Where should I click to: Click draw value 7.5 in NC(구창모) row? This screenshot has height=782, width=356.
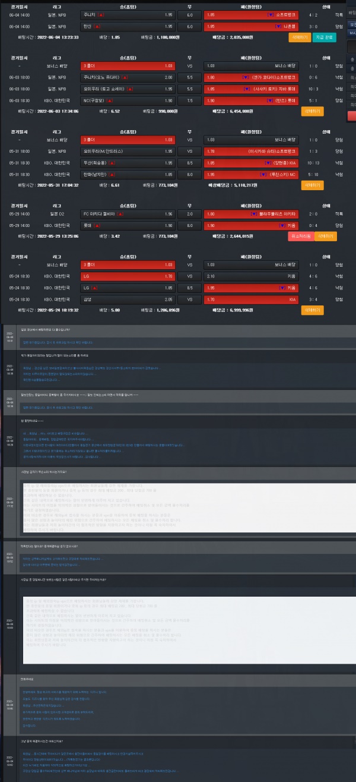tap(189, 100)
